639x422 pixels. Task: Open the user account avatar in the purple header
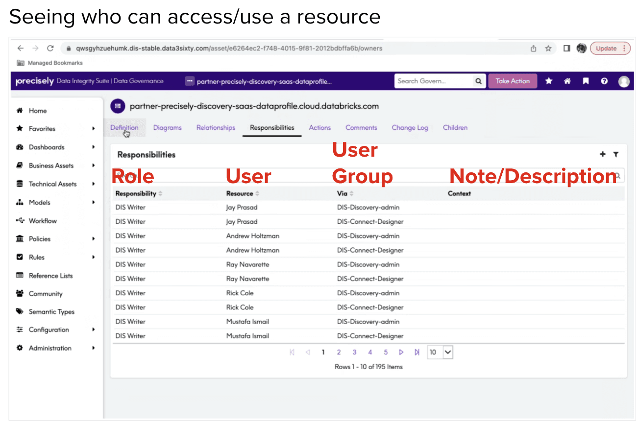coord(624,81)
